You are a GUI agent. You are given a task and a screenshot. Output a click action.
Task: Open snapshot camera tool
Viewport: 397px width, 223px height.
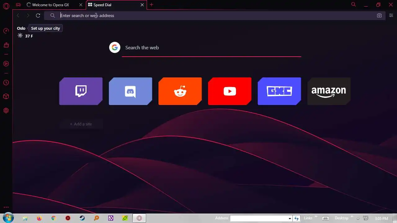click(x=379, y=15)
